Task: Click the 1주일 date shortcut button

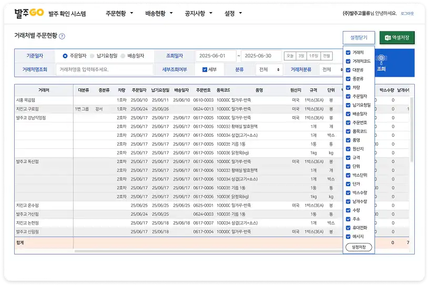Action: pos(313,56)
